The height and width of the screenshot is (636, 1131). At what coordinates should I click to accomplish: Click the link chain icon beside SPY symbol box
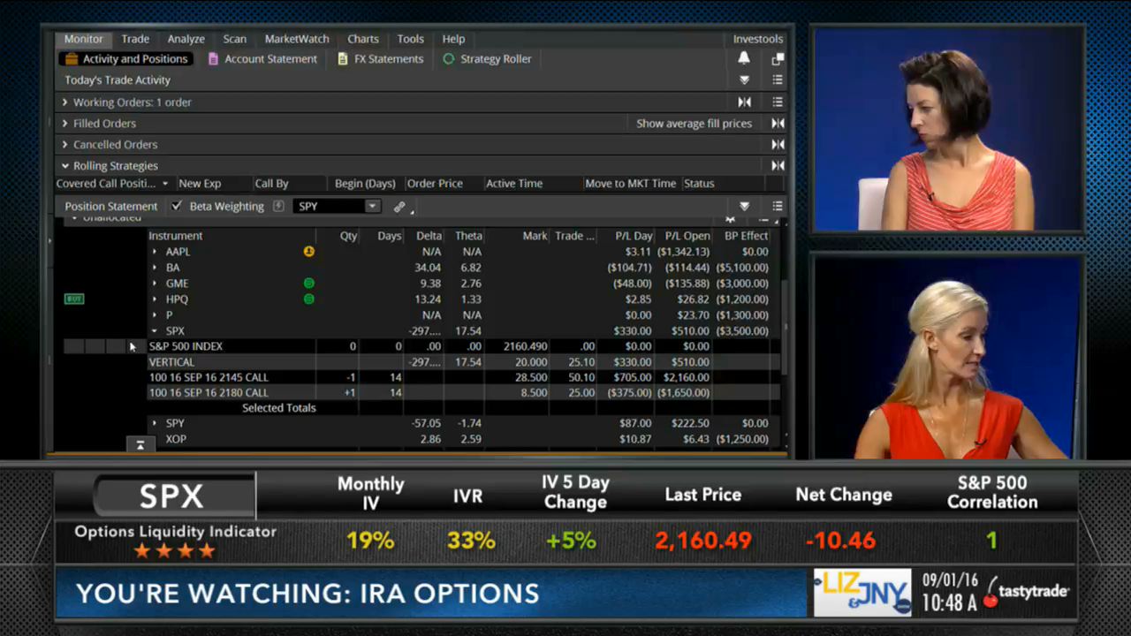[399, 207]
